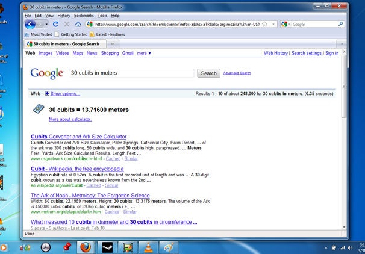The width and height of the screenshot is (365, 254).
Task: Open the Edit menu
Action: (38, 16)
